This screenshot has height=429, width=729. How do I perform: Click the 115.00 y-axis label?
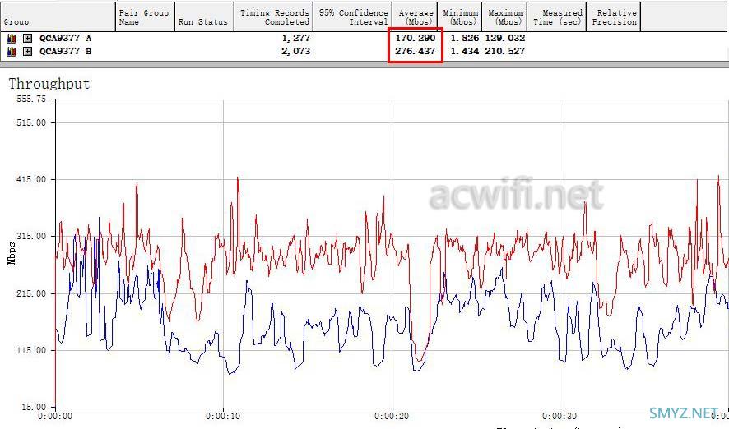pyautogui.click(x=31, y=351)
